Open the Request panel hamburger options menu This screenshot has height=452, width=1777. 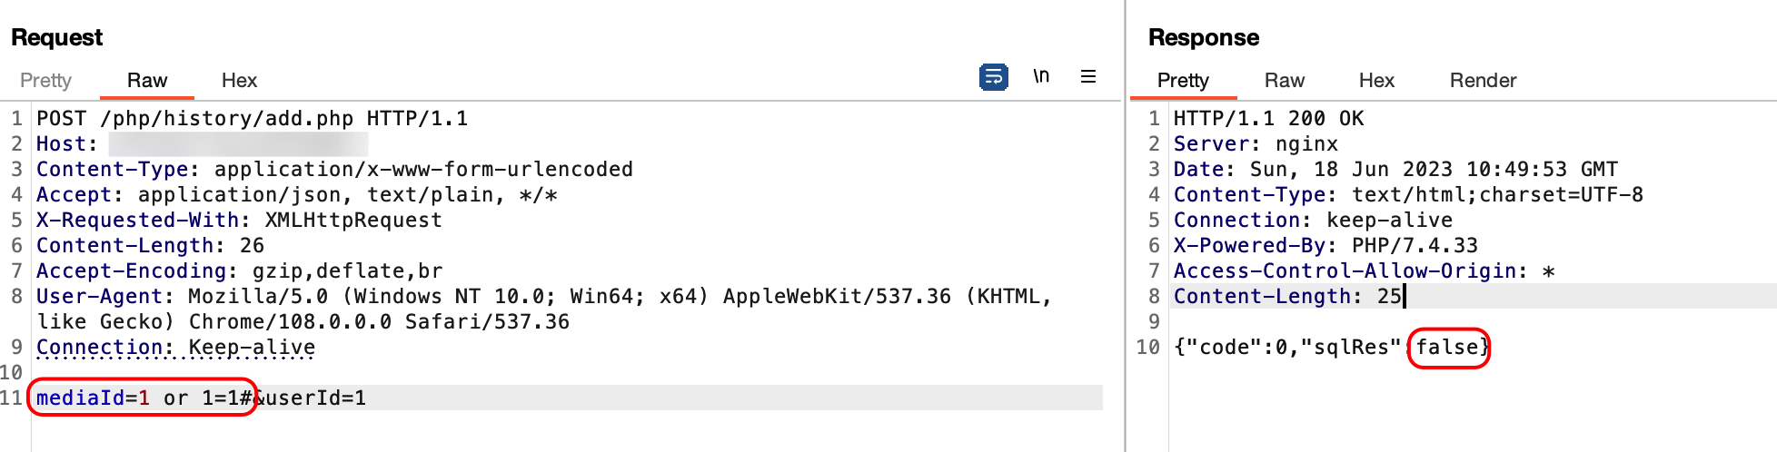[x=1088, y=77]
